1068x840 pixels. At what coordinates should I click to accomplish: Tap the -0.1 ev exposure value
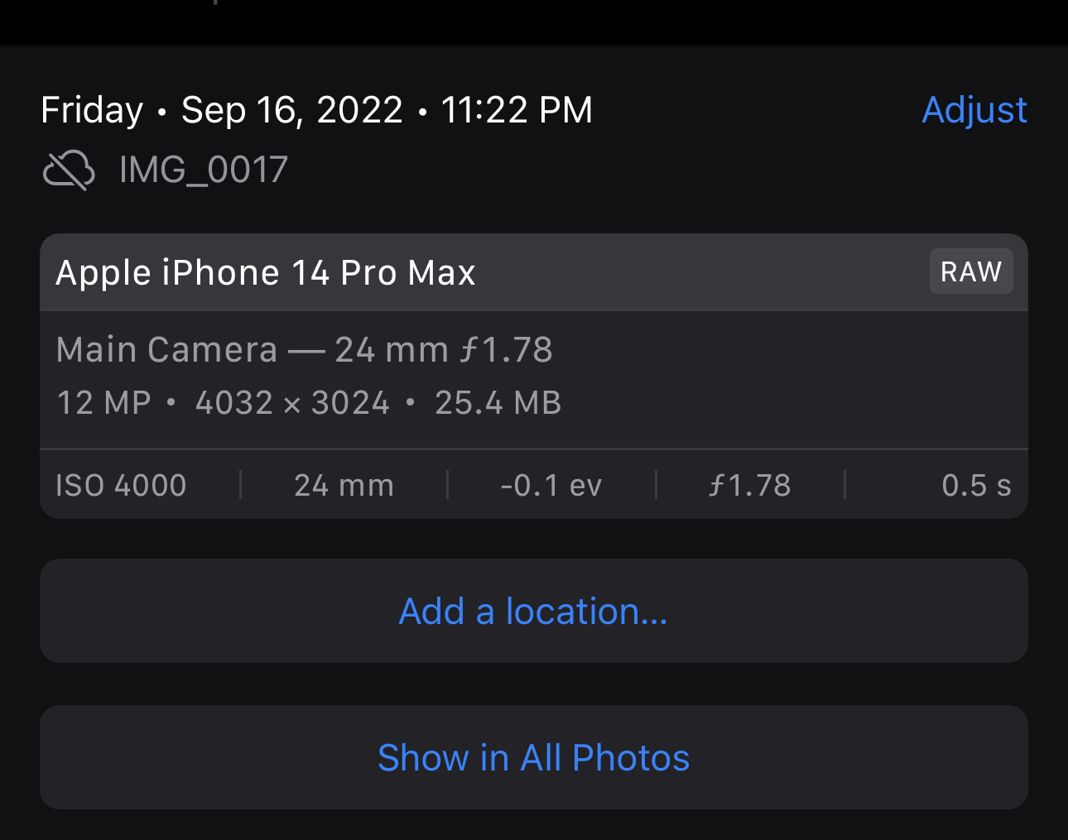[551, 485]
